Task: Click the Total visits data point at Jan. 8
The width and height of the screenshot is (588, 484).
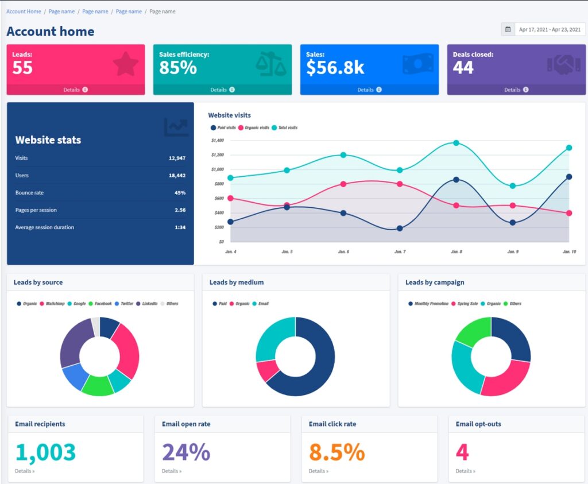Action: point(456,143)
